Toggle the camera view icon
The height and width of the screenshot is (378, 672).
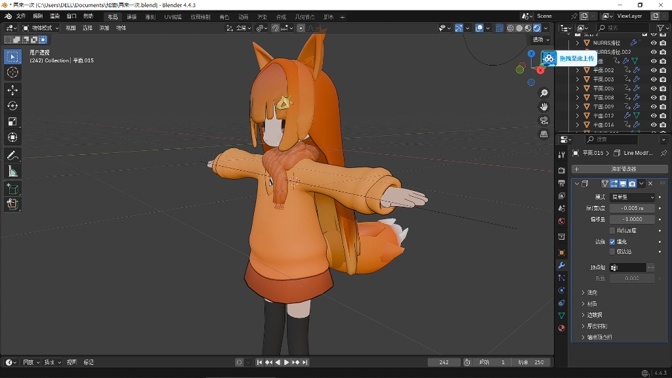544,121
